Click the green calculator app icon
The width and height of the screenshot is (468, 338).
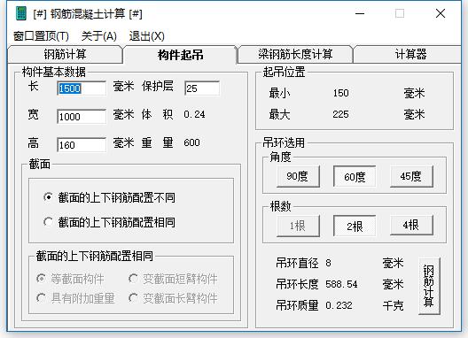coord(21,13)
